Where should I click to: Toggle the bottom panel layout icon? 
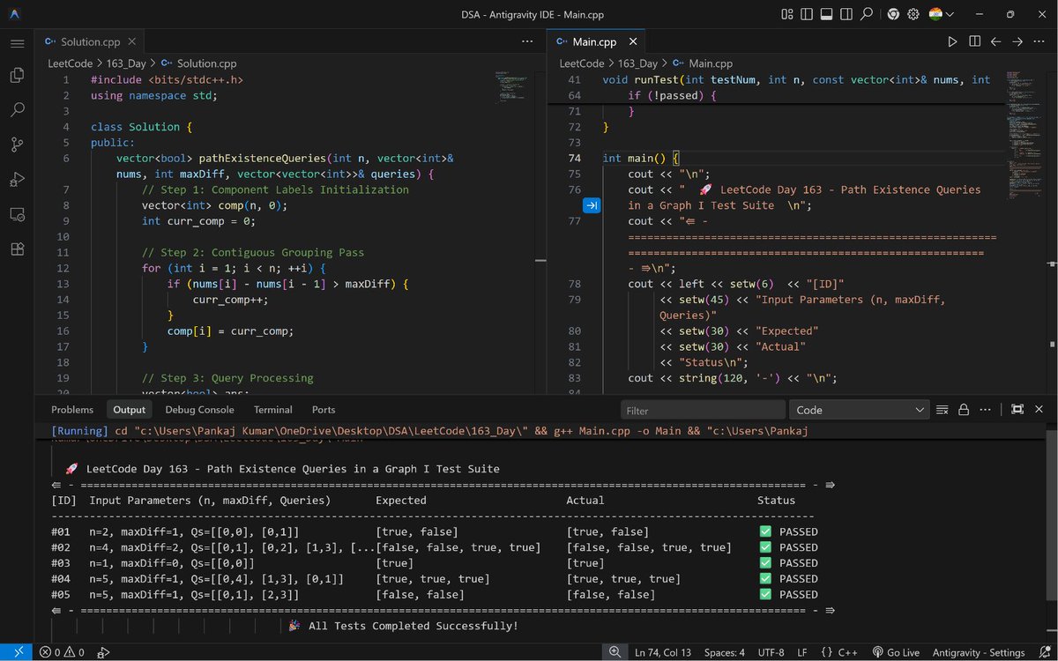coord(826,14)
